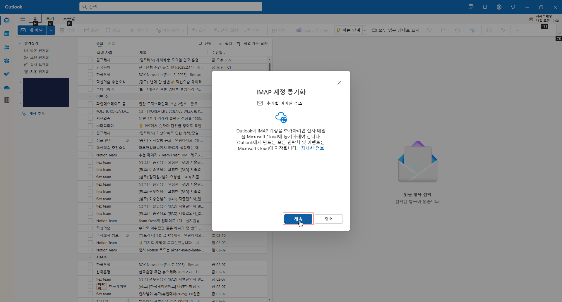The width and height of the screenshot is (562, 302).
Task: Open People contacts icon in sidebar
Action: (x=7, y=47)
